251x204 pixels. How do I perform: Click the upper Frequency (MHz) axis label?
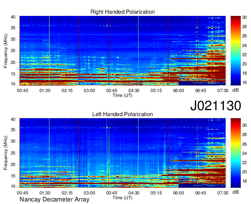[6, 51]
